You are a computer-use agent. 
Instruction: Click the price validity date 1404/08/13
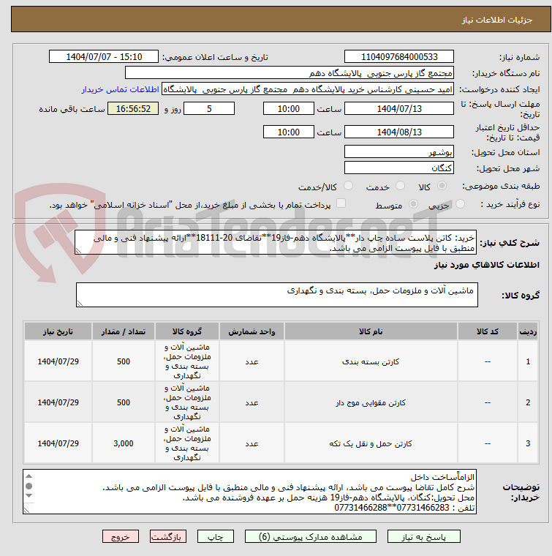pos(399,132)
